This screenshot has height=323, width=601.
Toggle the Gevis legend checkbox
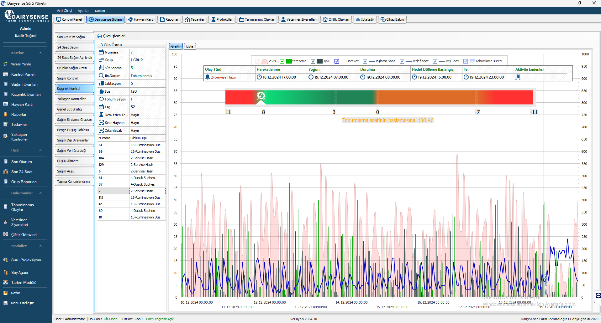coord(258,61)
